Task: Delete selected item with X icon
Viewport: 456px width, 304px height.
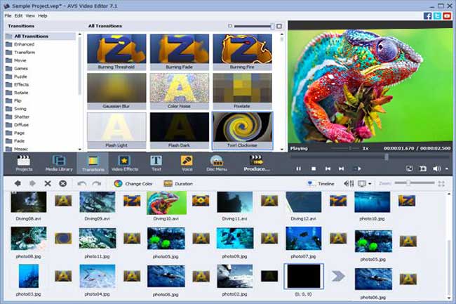Action: (x=48, y=183)
